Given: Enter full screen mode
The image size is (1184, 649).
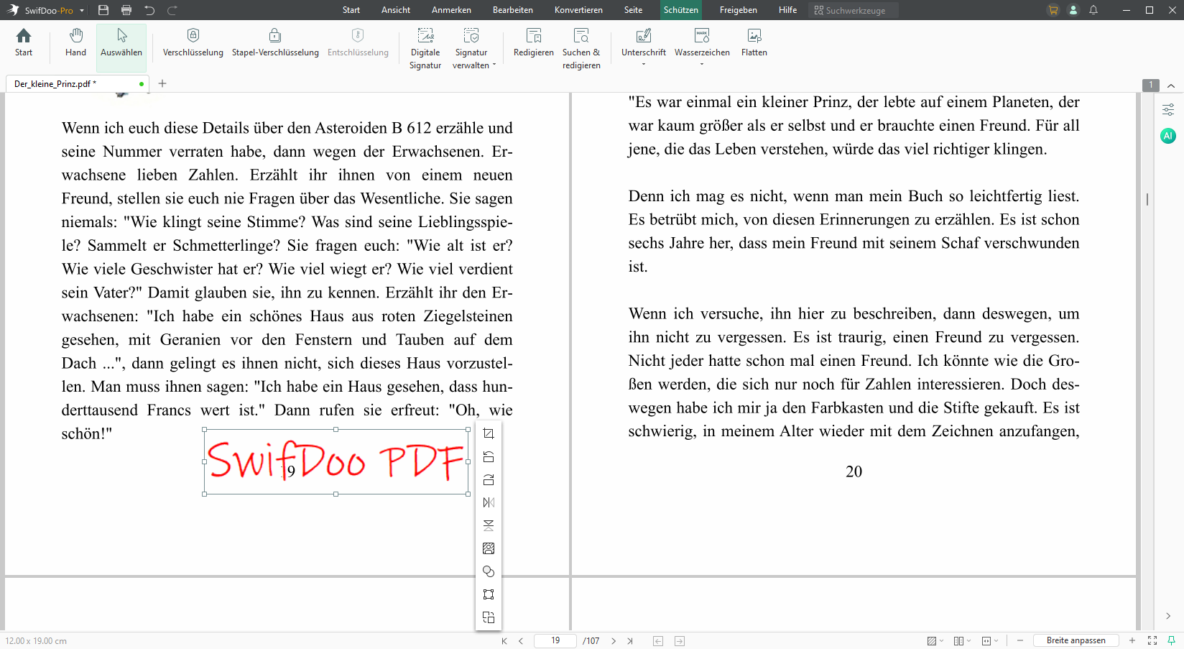Looking at the screenshot, I should (x=1152, y=640).
